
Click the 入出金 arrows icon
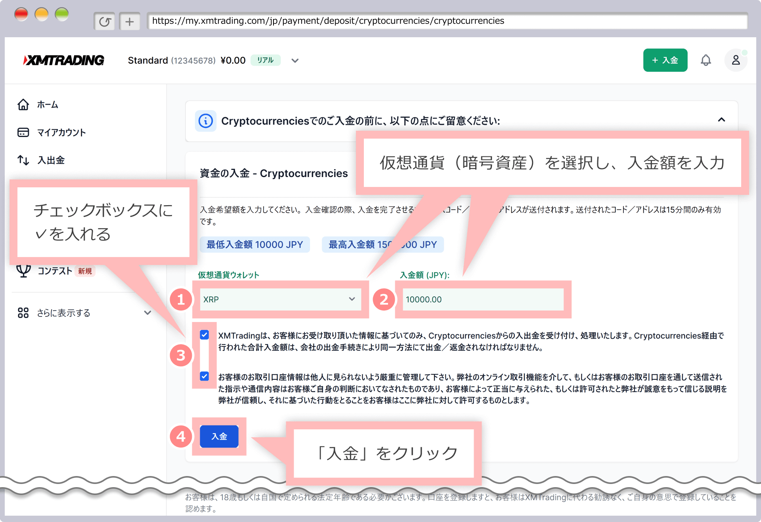23,160
